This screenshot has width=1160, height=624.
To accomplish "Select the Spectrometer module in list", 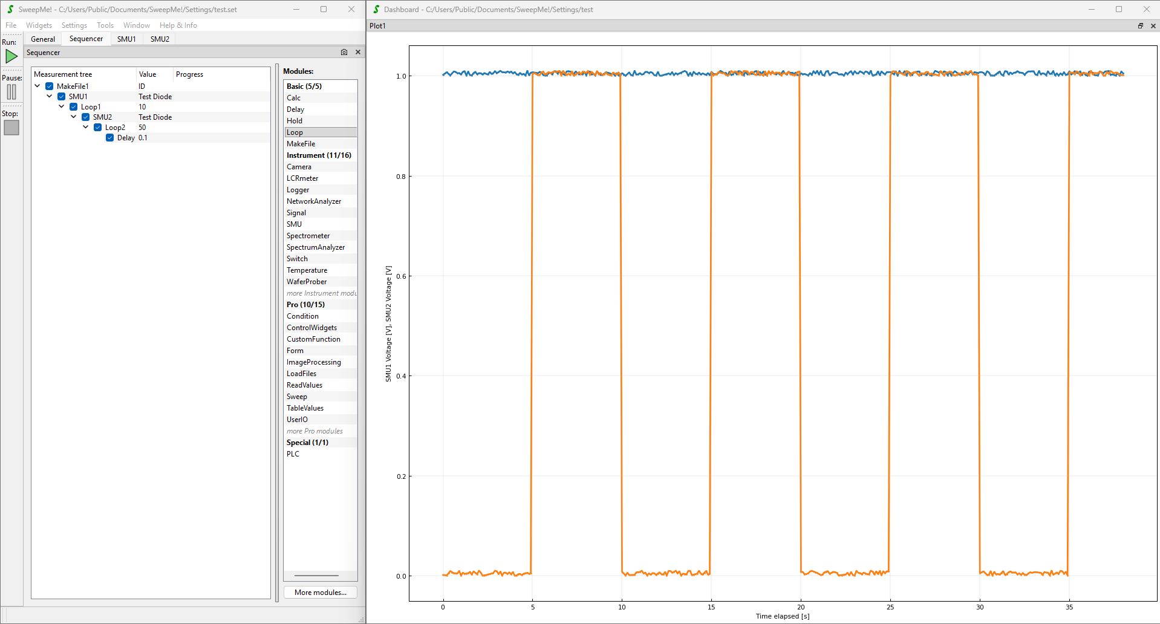I will [308, 236].
